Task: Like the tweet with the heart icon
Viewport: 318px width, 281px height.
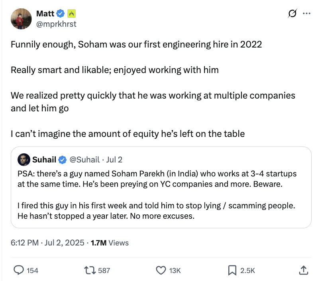Action: click(x=161, y=270)
